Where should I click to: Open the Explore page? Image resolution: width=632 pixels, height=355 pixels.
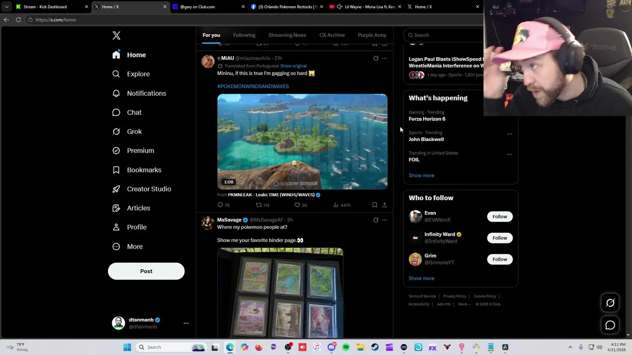point(131,74)
